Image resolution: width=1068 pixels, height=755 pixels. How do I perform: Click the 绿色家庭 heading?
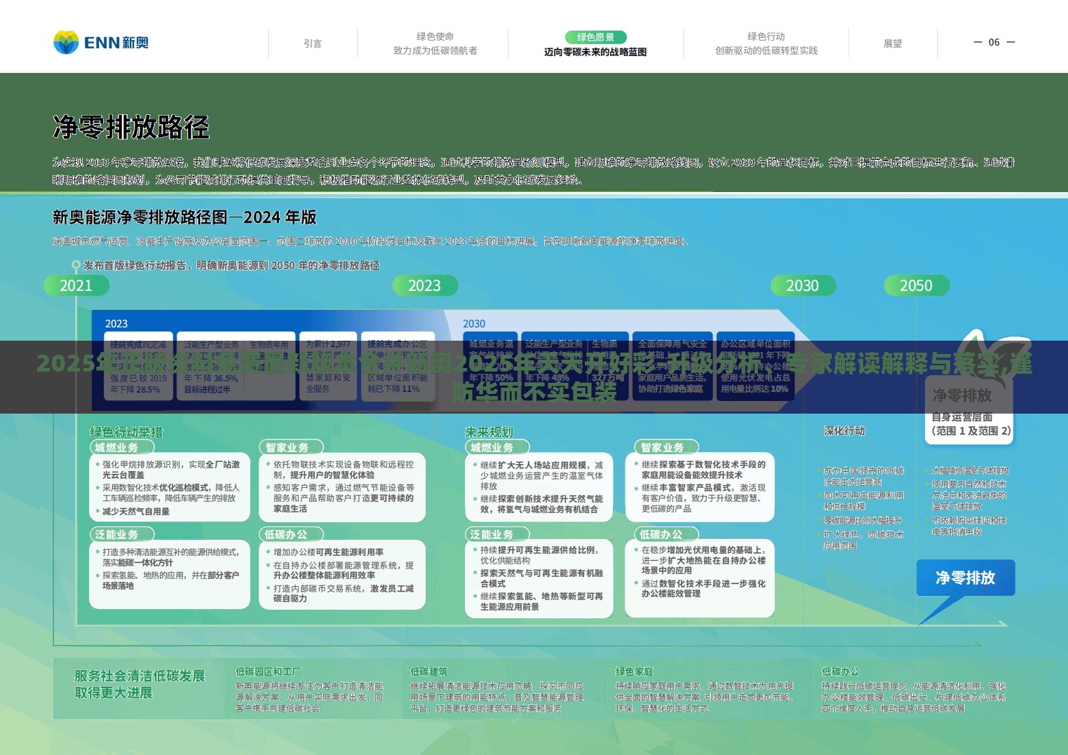[634, 672]
